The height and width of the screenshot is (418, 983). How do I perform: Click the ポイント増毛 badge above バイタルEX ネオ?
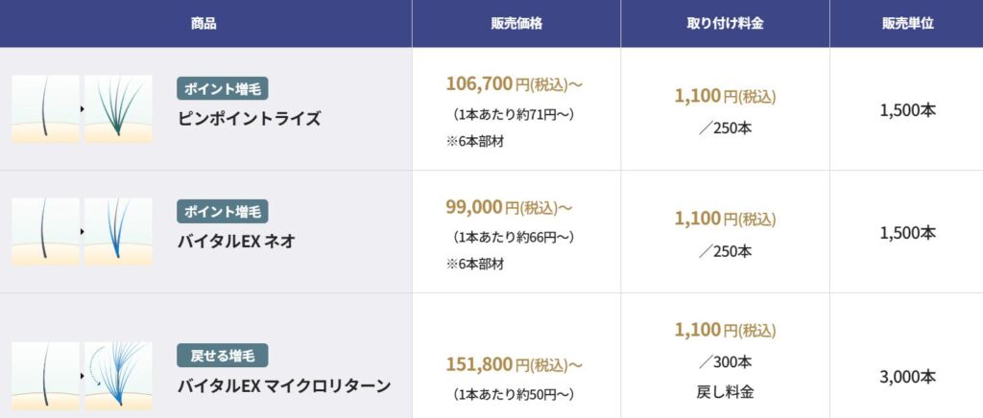tap(223, 211)
